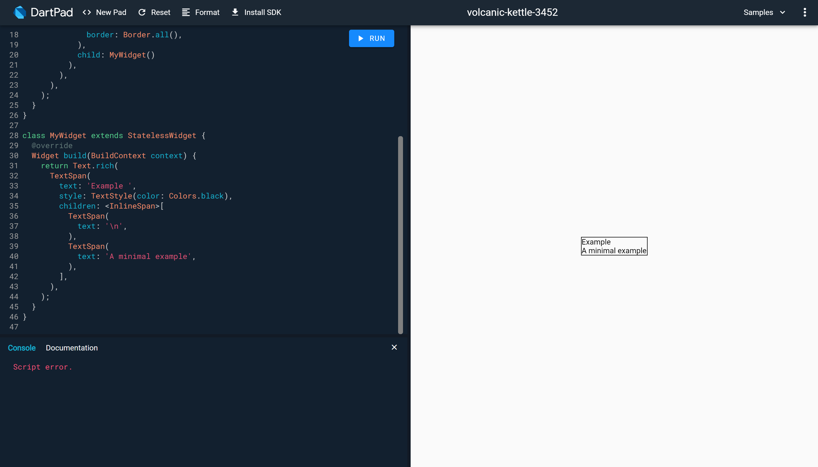This screenshot has width=818, height=467.
Task: Install SDK via the download icon
Action: click(235, 12)
